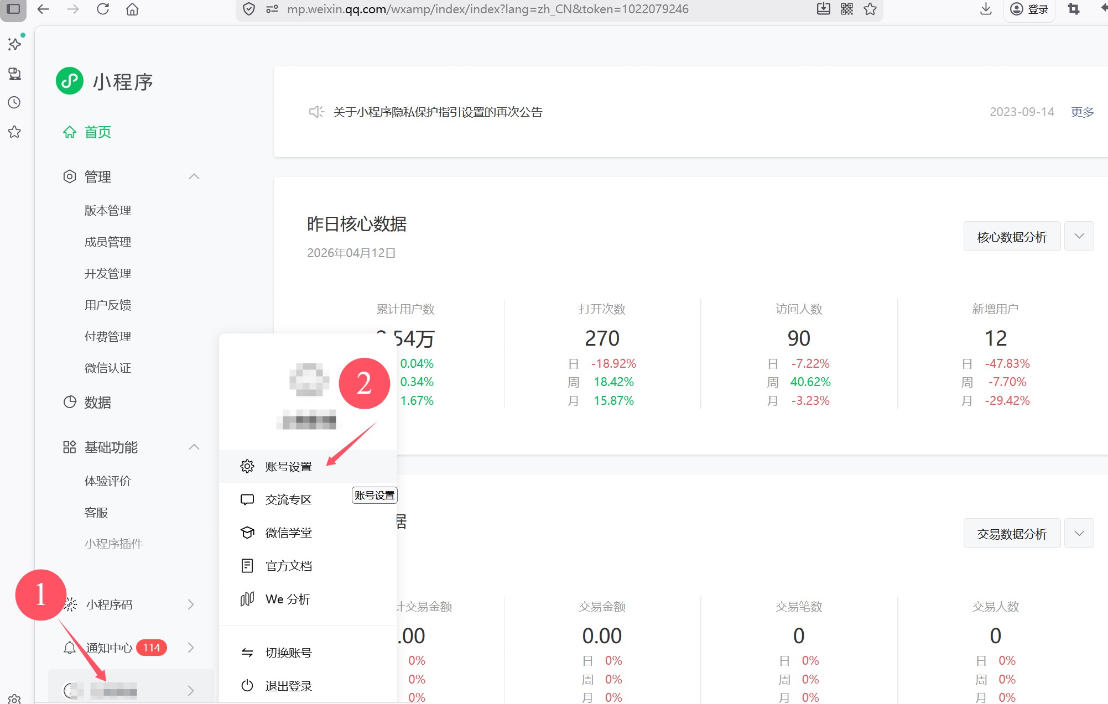Image resolution: width=1108 pixels, height=704 pixels.
Task: Expand 通知中心 submenu arrow
Action: (191, 648)
